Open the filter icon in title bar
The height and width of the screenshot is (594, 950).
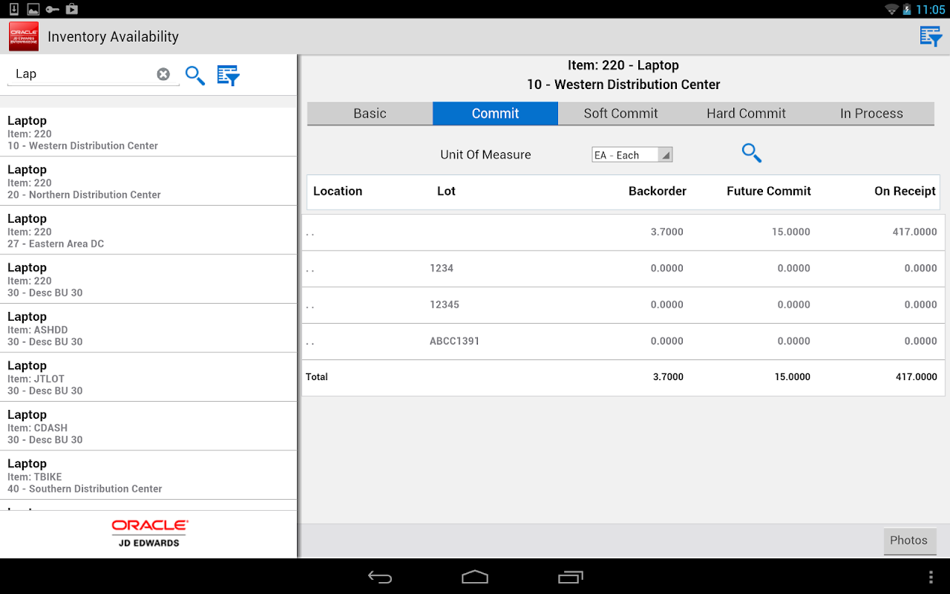tap(931, 36)
